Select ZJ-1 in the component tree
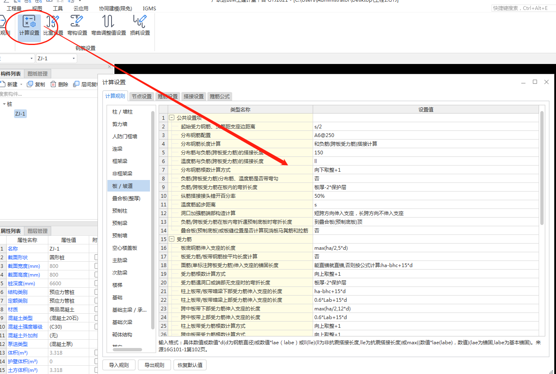This screenshot has height=374, width=556. pyautogui.click(x=20, y=114)
